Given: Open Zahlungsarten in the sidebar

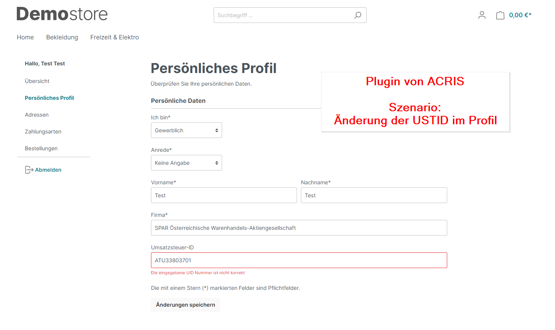Looking at the screenshot, I should tap(43, 132).
